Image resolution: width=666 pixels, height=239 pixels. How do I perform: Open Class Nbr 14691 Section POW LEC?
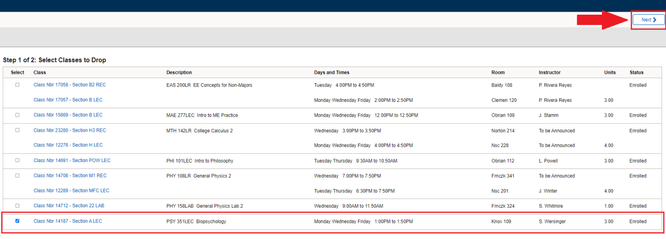[x=72, y=161]
